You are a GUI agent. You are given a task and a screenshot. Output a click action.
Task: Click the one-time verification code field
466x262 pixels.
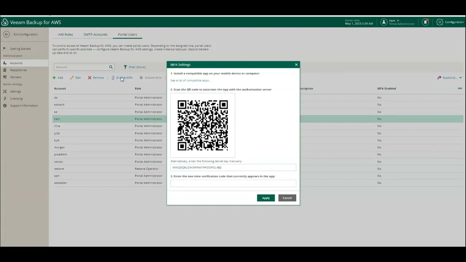[233, 183]
